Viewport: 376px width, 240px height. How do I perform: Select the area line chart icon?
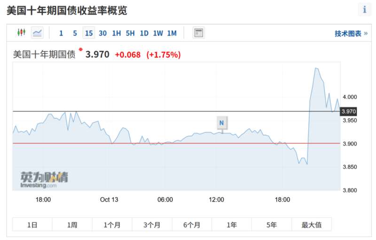click(37, 32)
